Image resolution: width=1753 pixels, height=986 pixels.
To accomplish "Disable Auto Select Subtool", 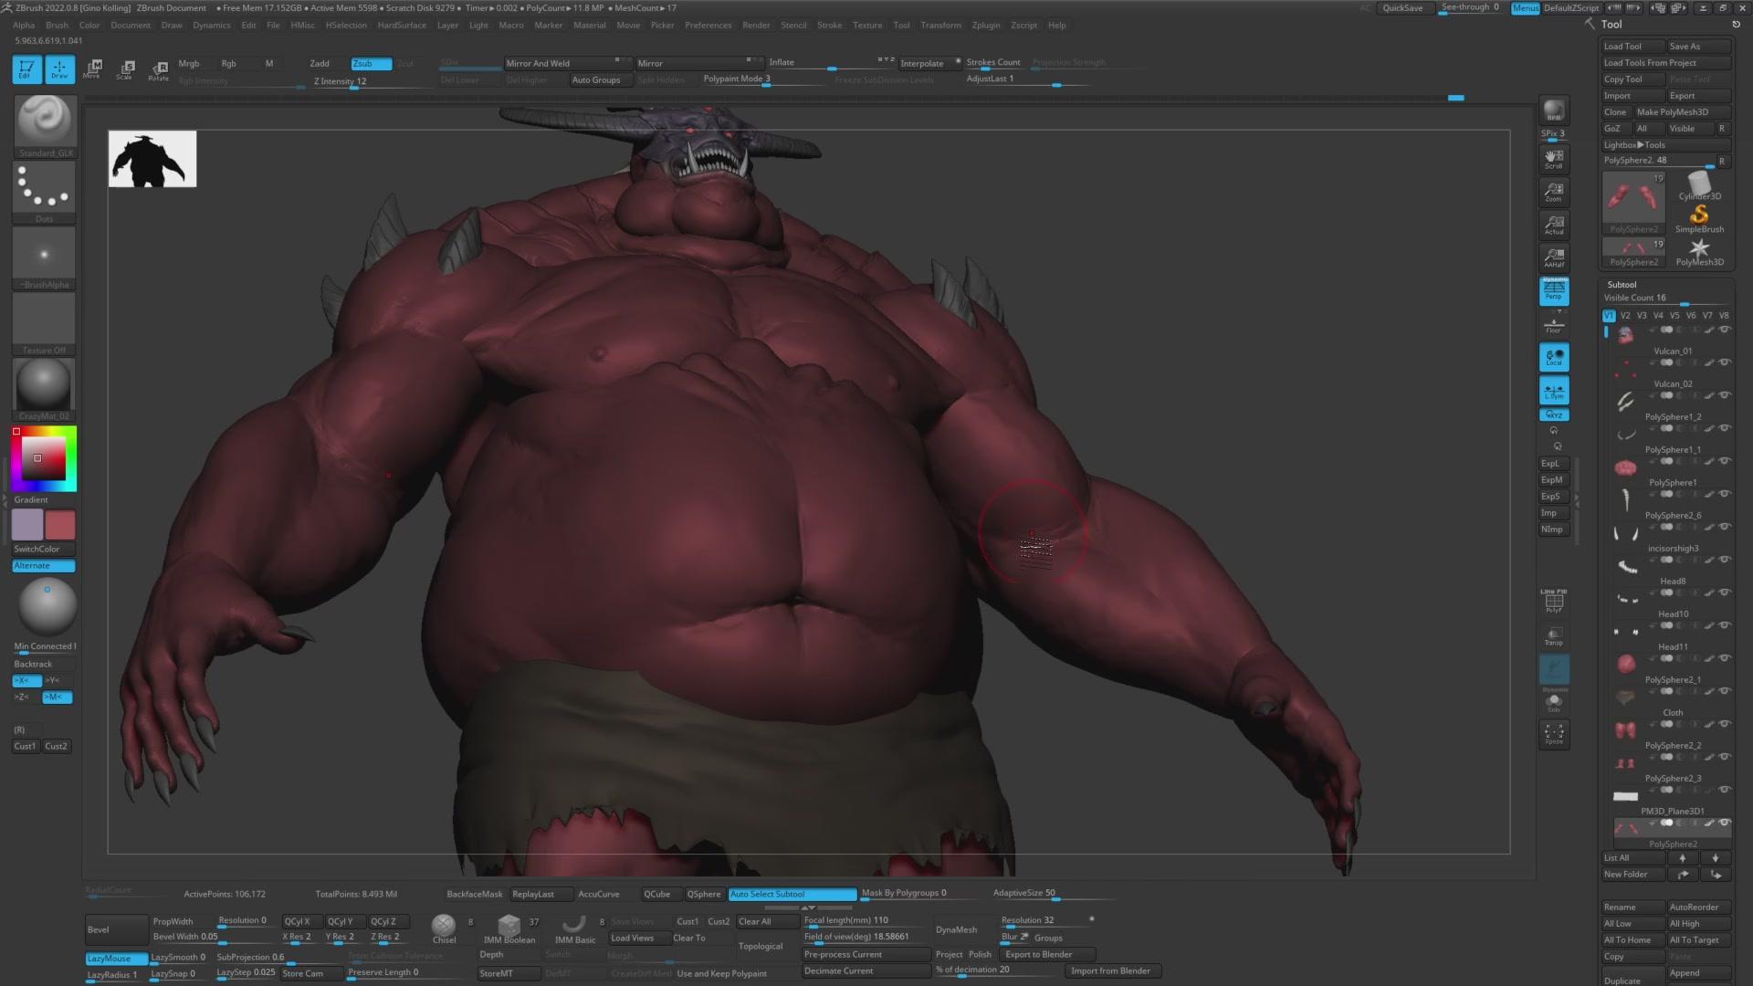I will click(792, 894).
